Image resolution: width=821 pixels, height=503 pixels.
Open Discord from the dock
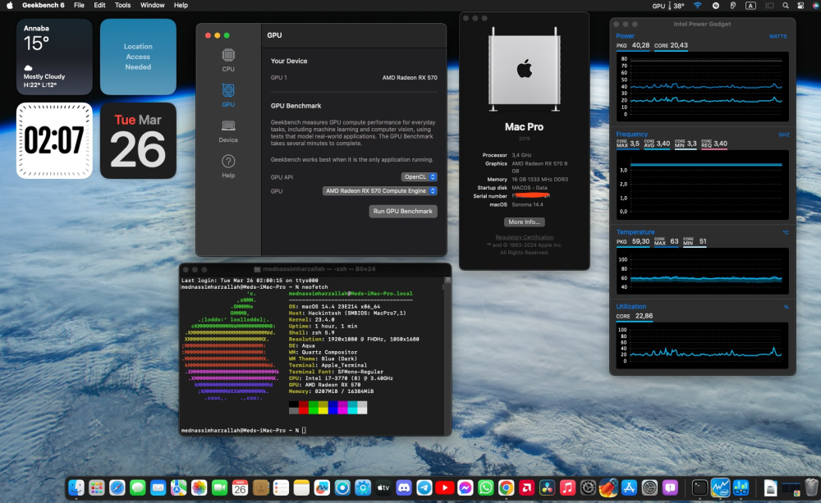pos(404,488)
